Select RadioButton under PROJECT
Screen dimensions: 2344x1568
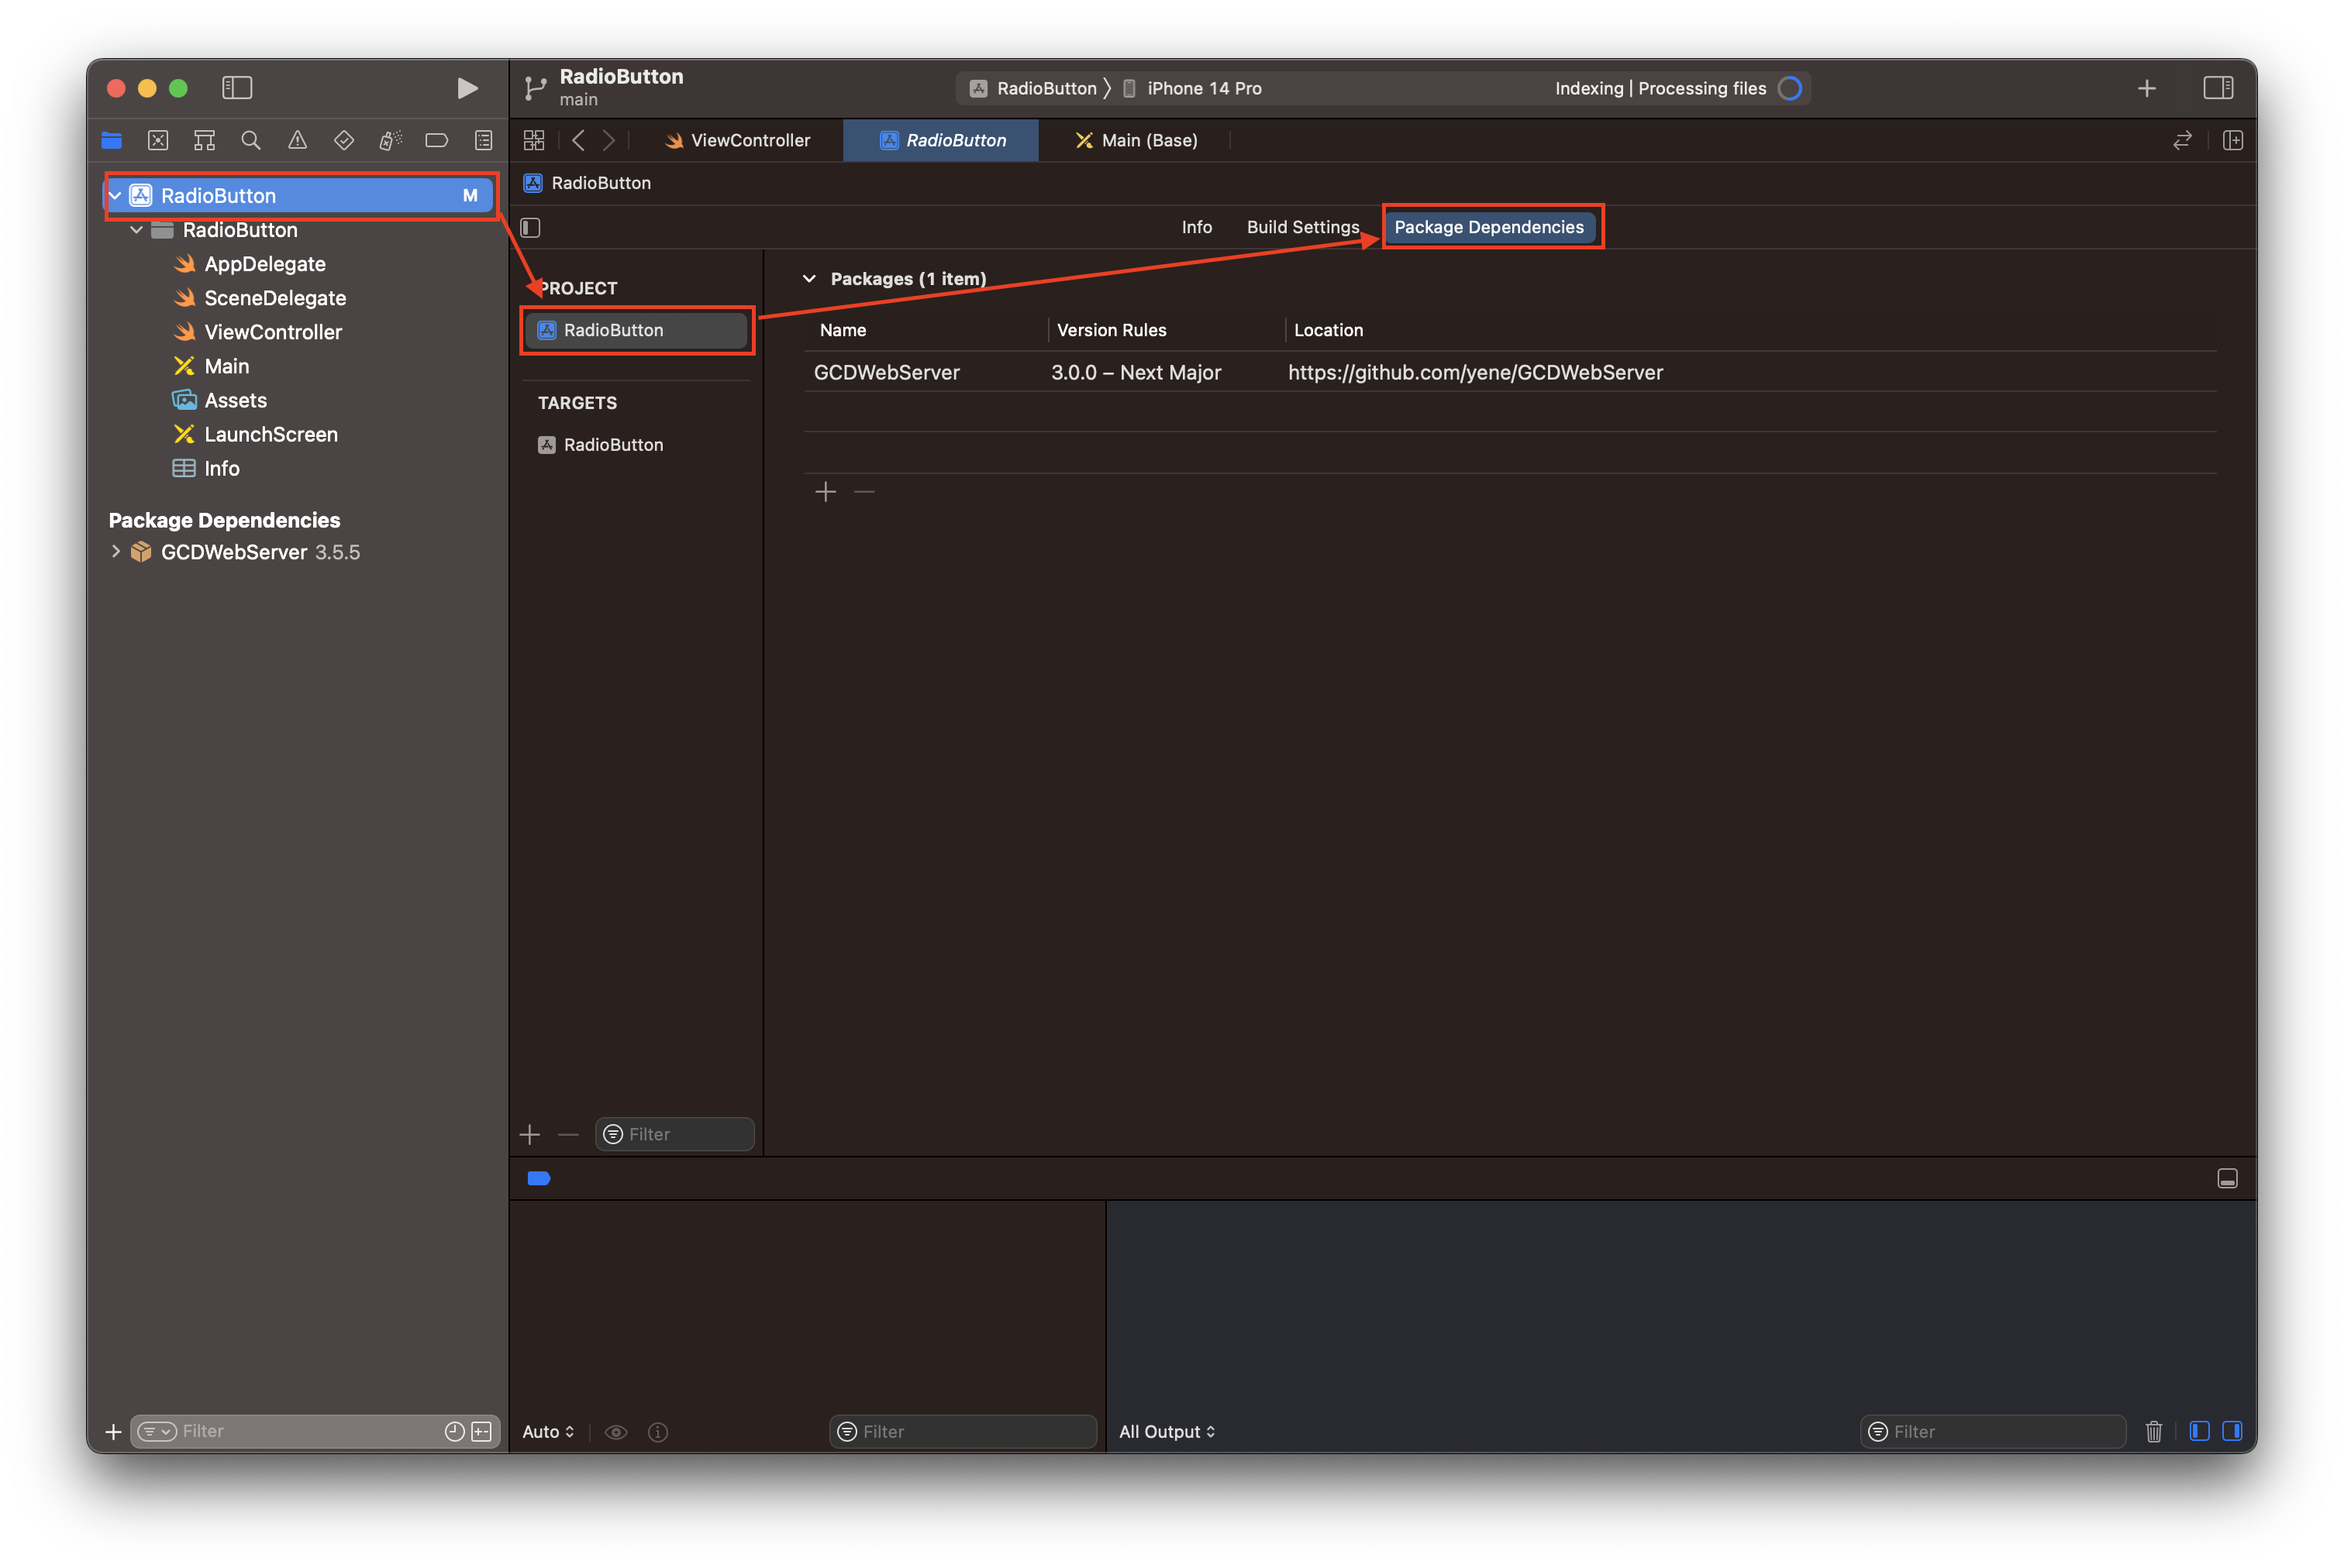636,330
